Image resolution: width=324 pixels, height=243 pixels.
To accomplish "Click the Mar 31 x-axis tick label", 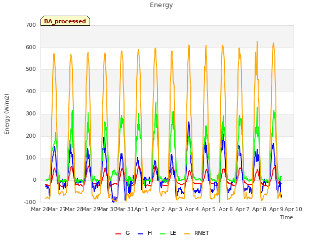I will click(125, 209).
